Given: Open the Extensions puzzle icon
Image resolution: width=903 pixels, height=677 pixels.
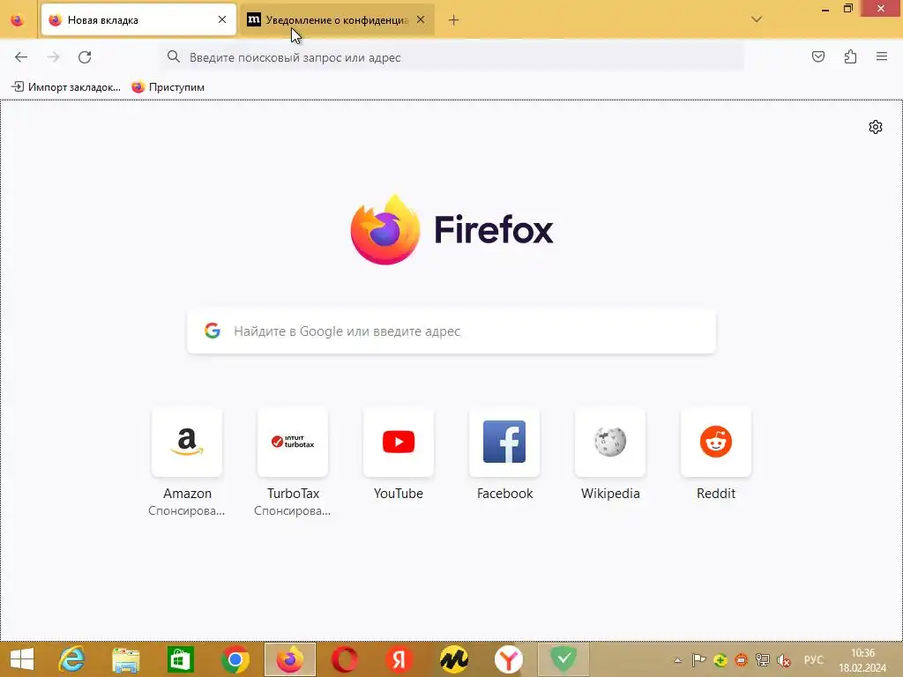Looking at the screenshot, I should coord(850,56).
